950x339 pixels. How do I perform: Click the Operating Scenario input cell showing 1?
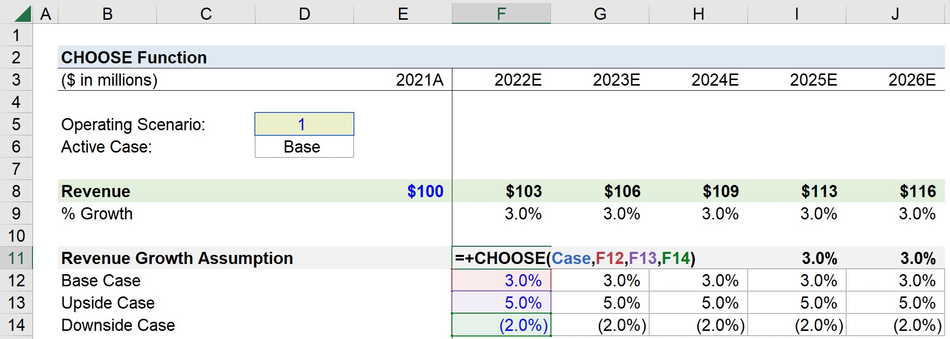coord(304,124)
